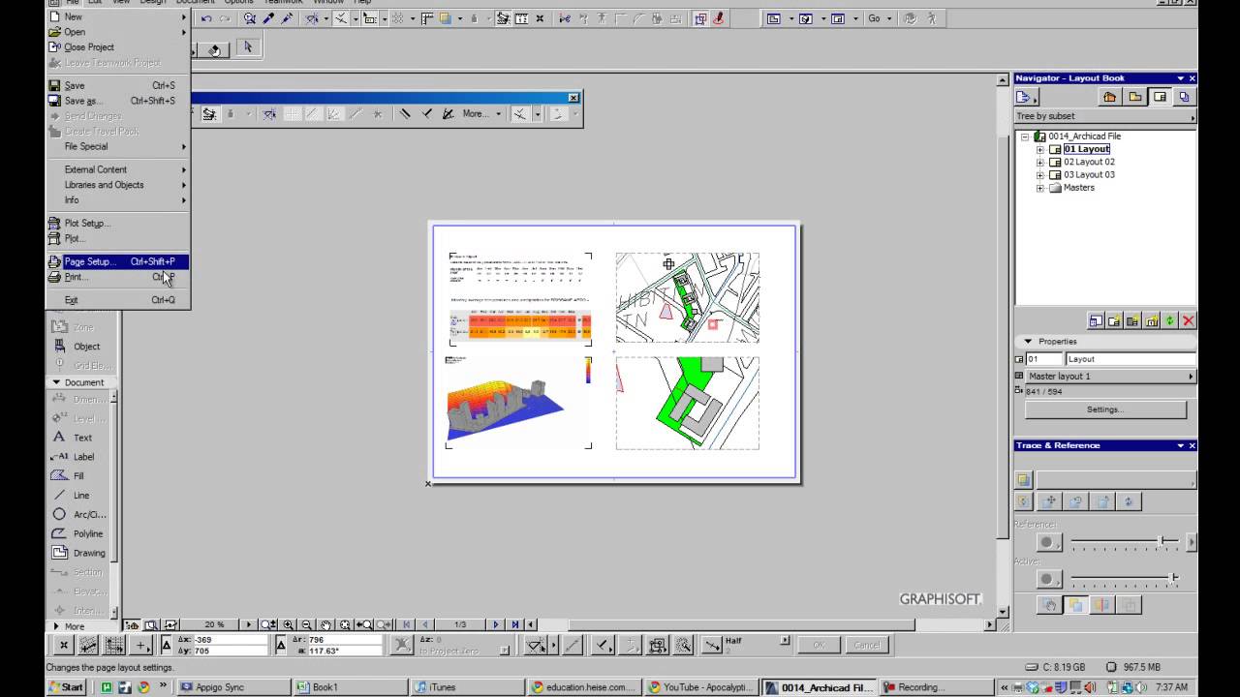This screenshot has height=697, width=1240.
Task: Click the move reference icon in Trace panel
Action: (1050, 501)
